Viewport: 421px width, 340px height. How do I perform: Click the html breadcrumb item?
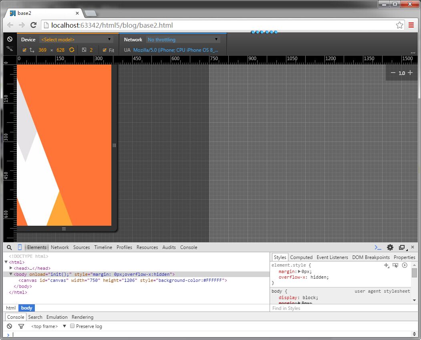coord(11,308)
